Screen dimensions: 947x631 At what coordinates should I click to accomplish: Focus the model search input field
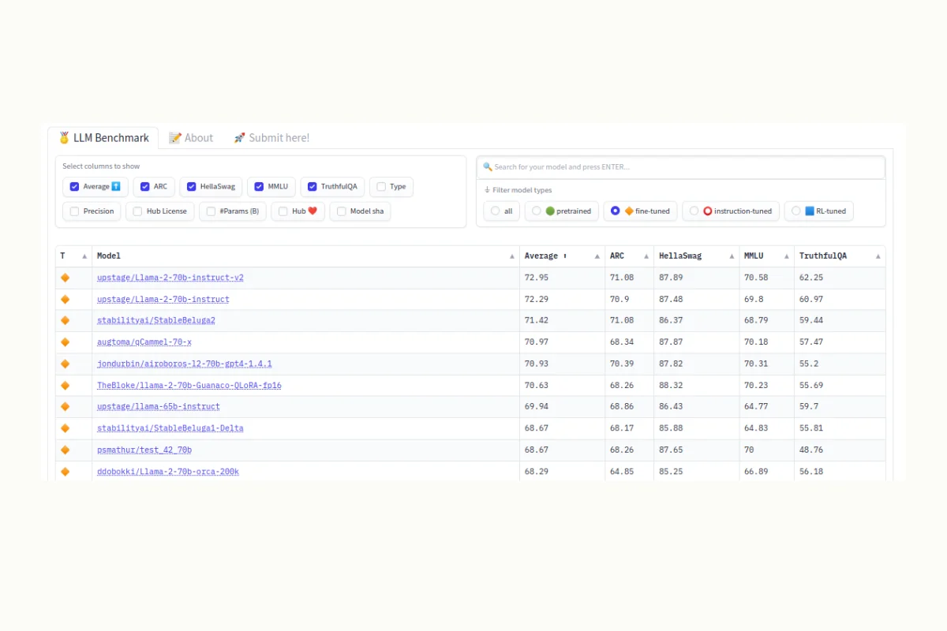click(681, 167)
